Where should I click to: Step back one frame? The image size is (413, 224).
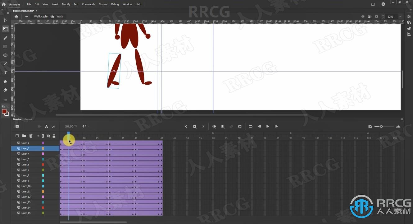click(259, 126)
